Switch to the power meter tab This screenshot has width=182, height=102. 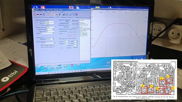click(67, 17)
